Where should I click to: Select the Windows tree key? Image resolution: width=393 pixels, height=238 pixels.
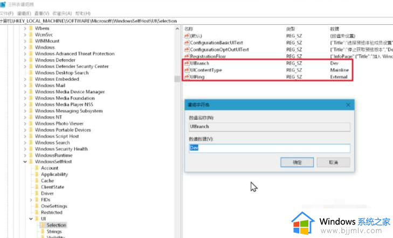click(x=45, y=47)
